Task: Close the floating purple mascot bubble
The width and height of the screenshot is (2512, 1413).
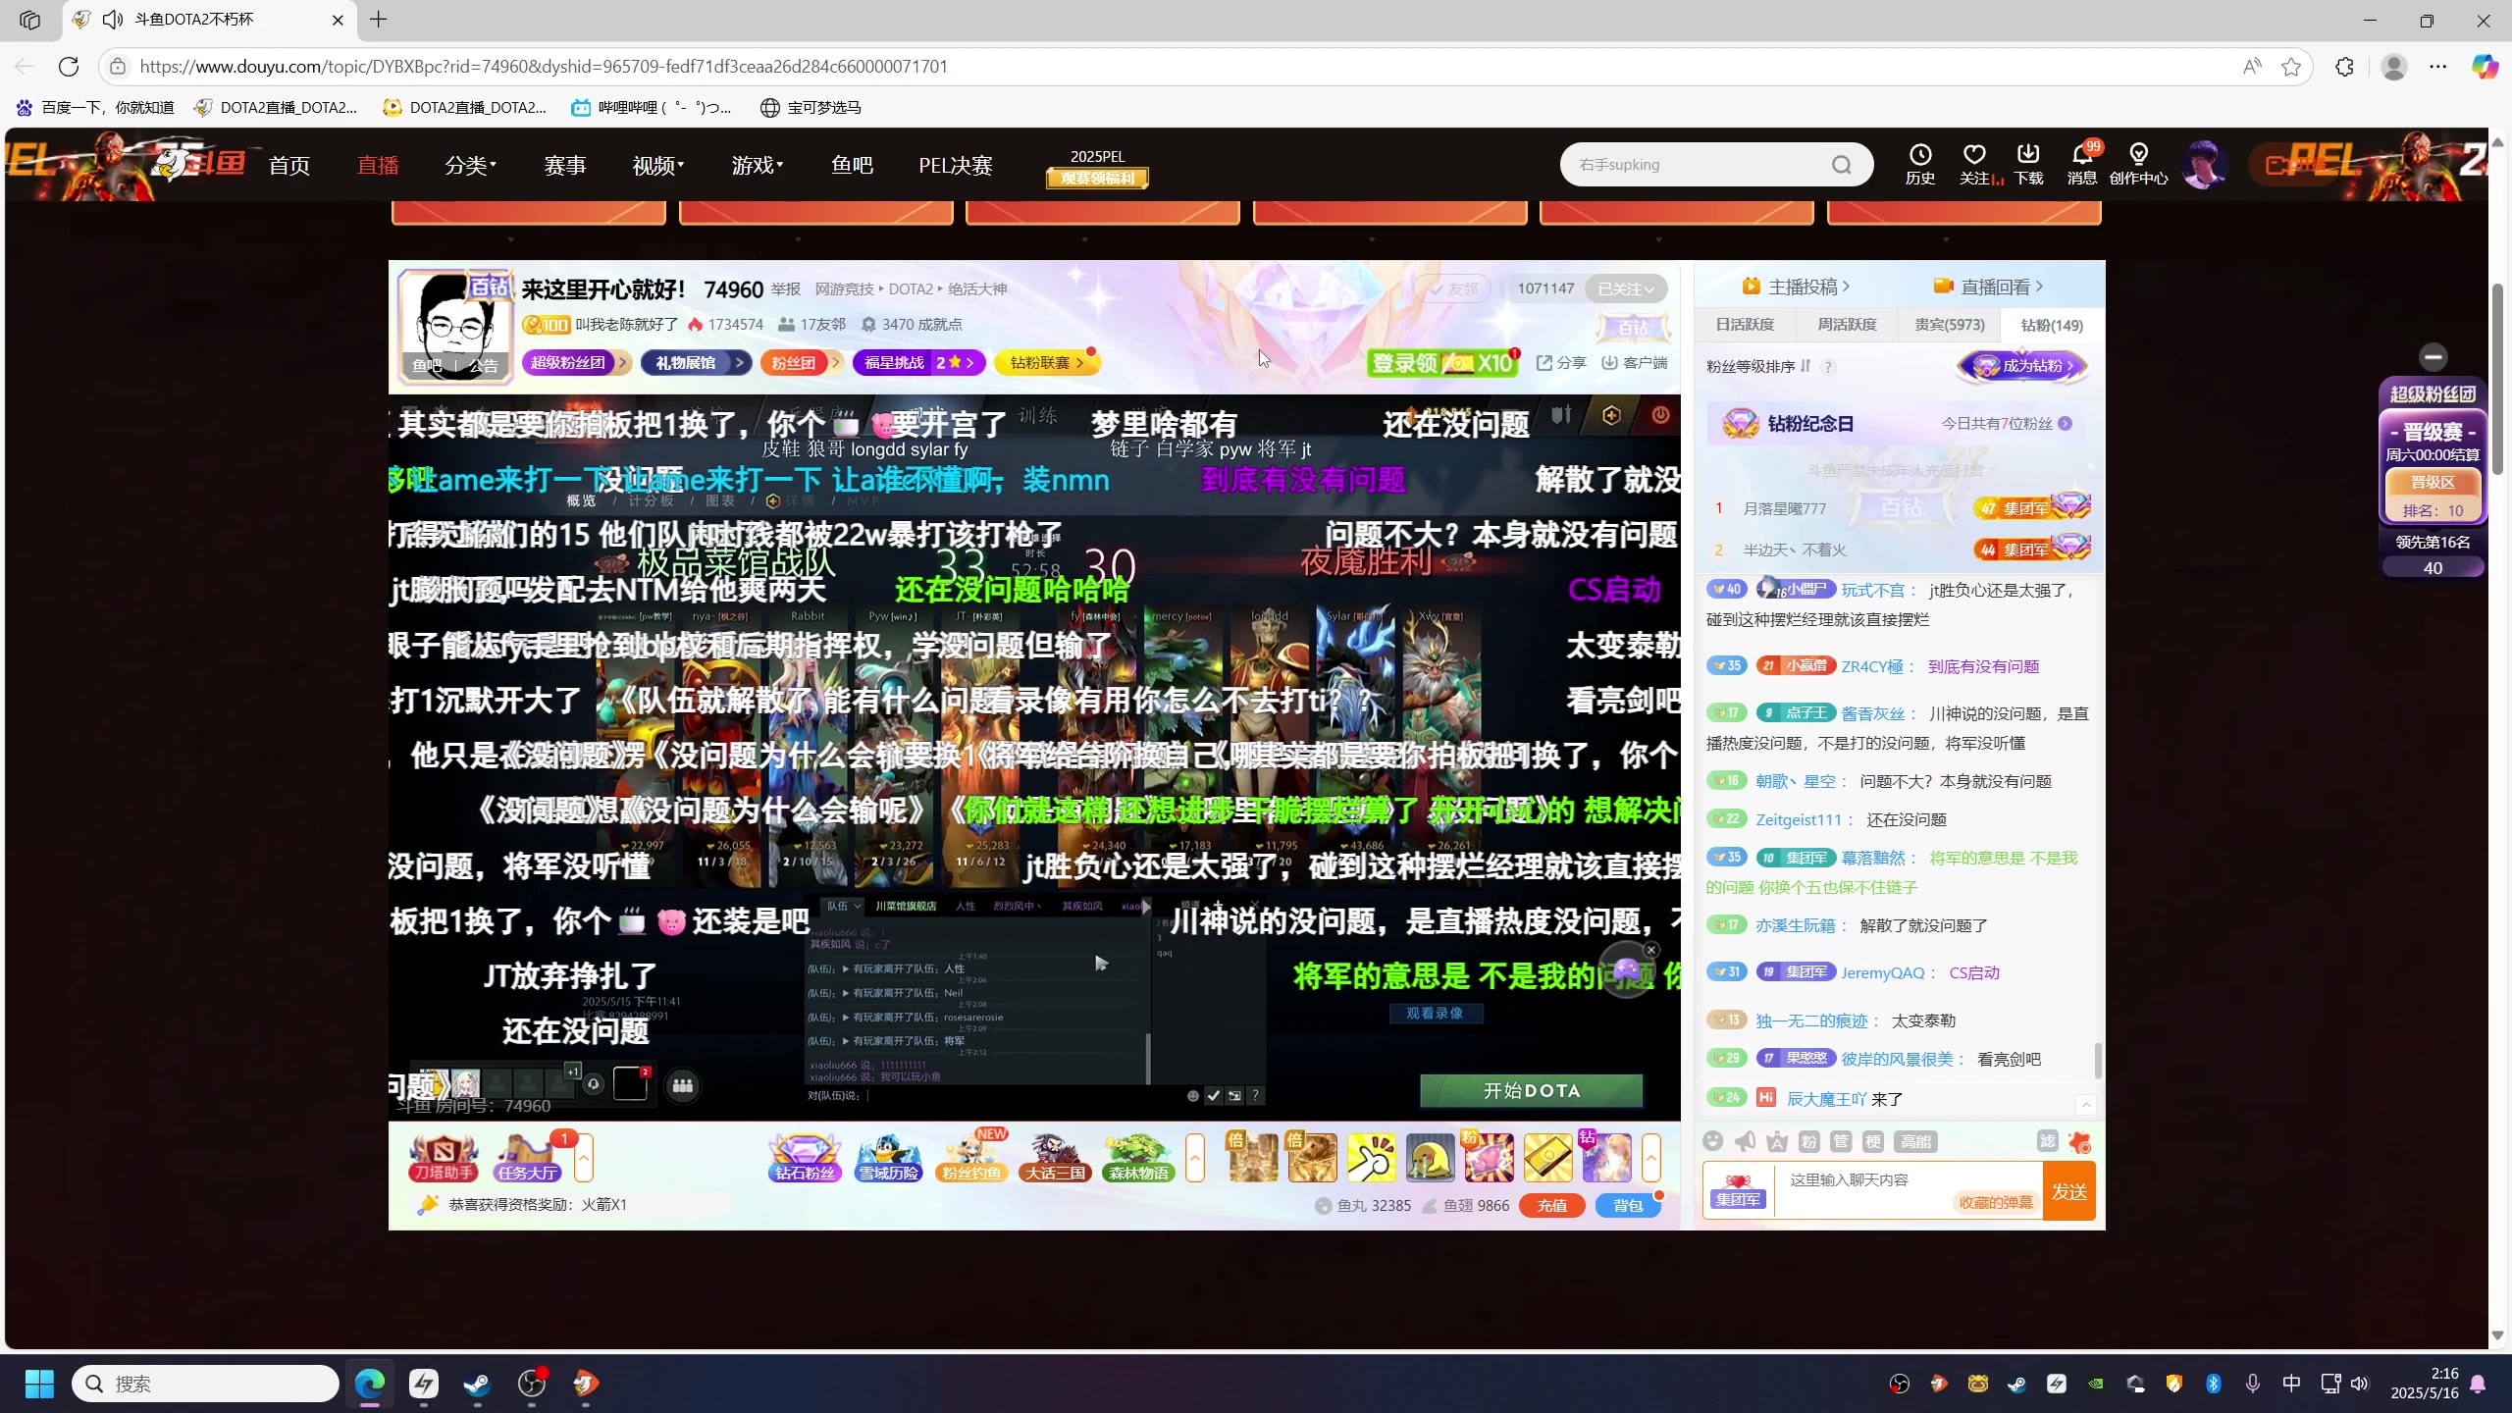Action: pos(1651,950)
